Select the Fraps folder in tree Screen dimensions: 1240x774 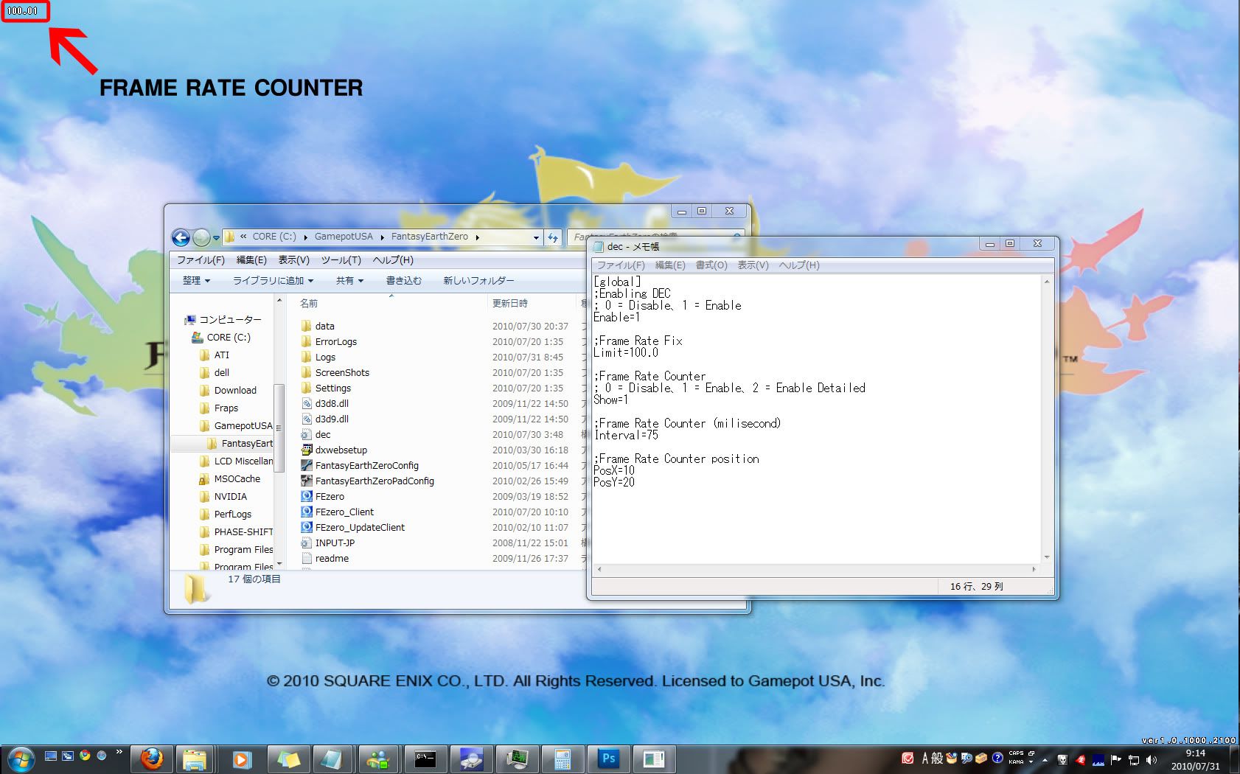(226, 408)
